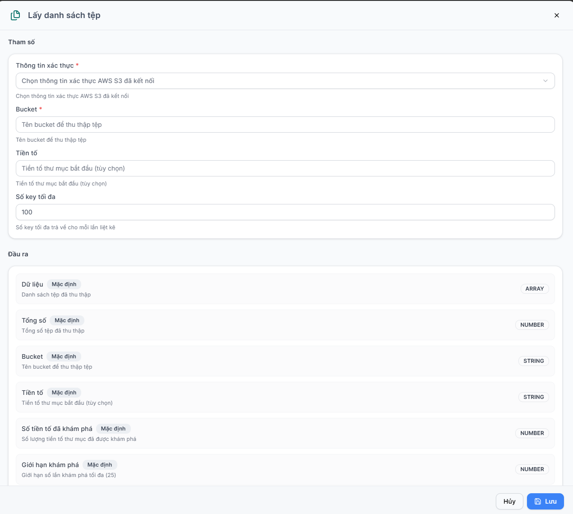
Task: Select the Số key tối đa field
Action: click(285, 212)
